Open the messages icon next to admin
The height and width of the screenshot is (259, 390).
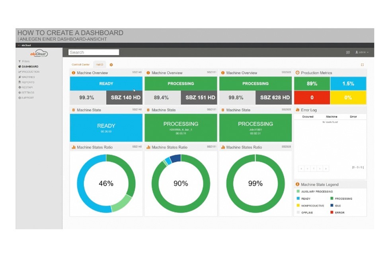348,52
